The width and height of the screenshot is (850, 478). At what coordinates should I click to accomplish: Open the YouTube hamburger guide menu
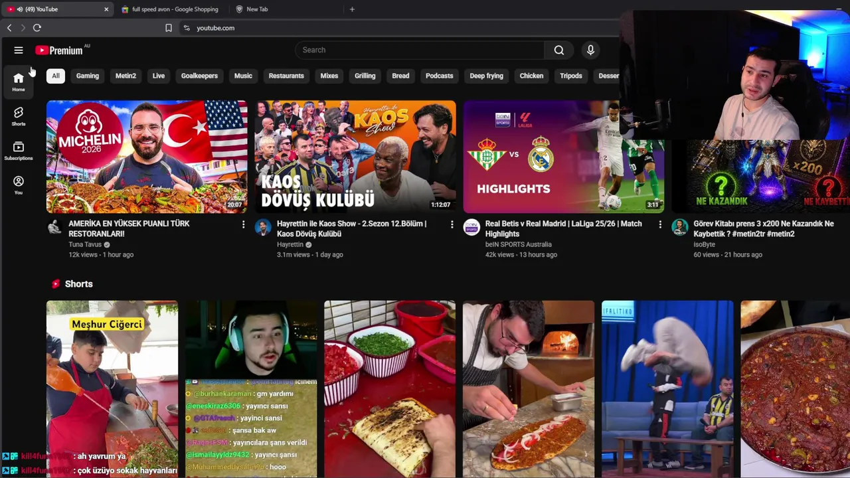pyautogui.click(x=19, y=50)
